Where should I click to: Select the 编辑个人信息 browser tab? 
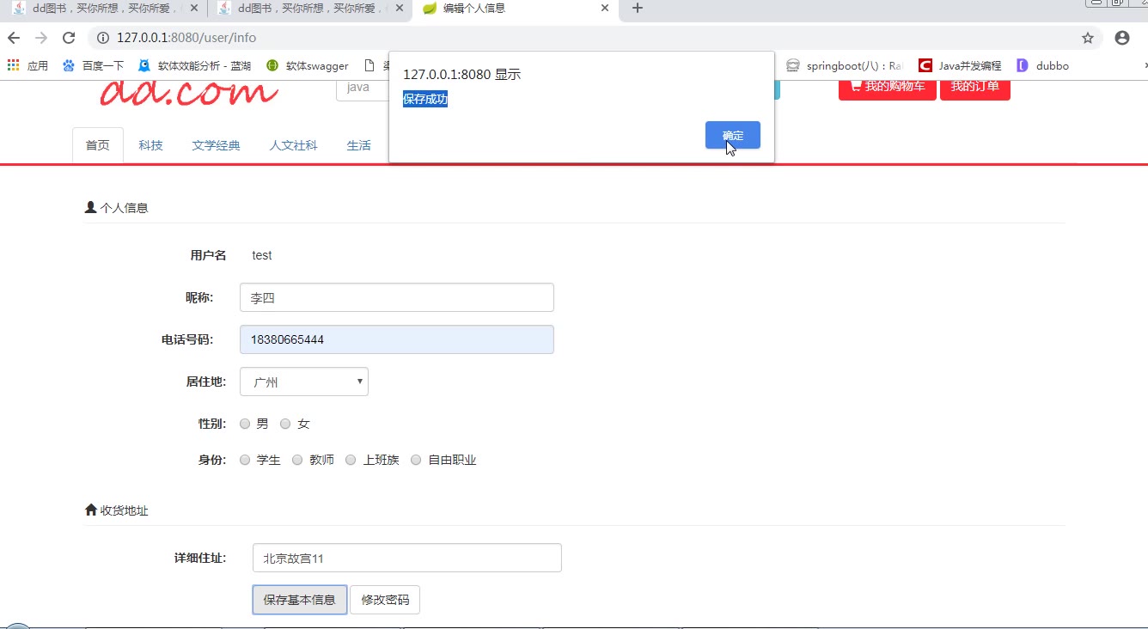pos(516,9)
